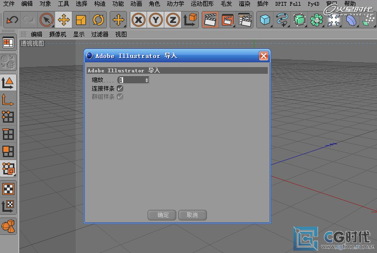Open the 帮助 menu

coord(350,4)
